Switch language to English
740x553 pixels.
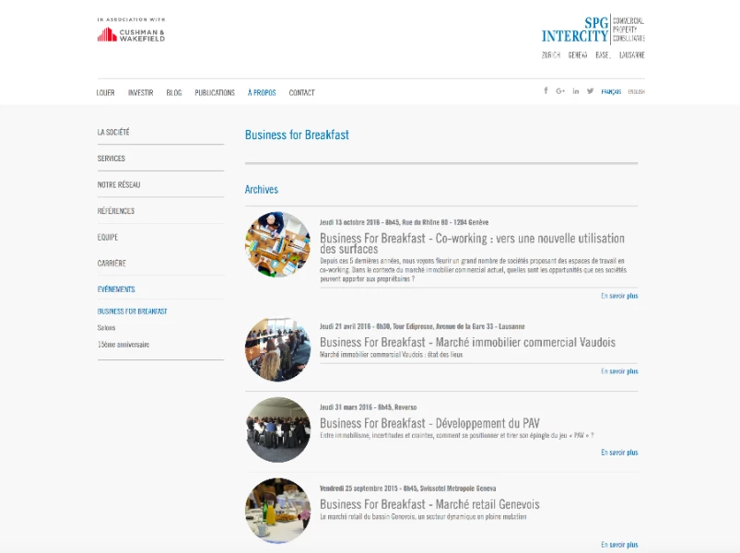tap(636, 91)
